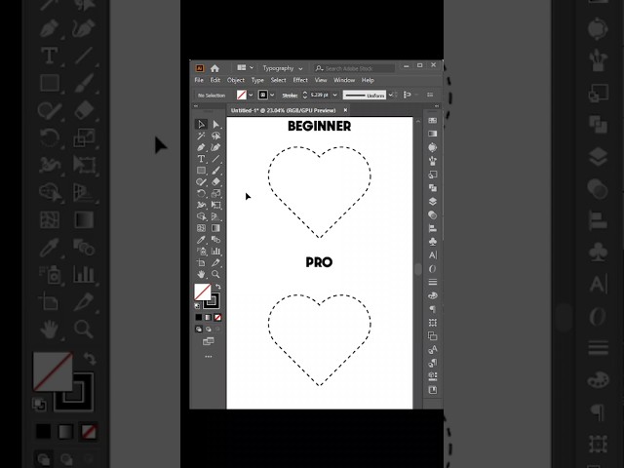The image size is (624, 468).
Task: Select the Rotate tool
Action: coord(202,193)
